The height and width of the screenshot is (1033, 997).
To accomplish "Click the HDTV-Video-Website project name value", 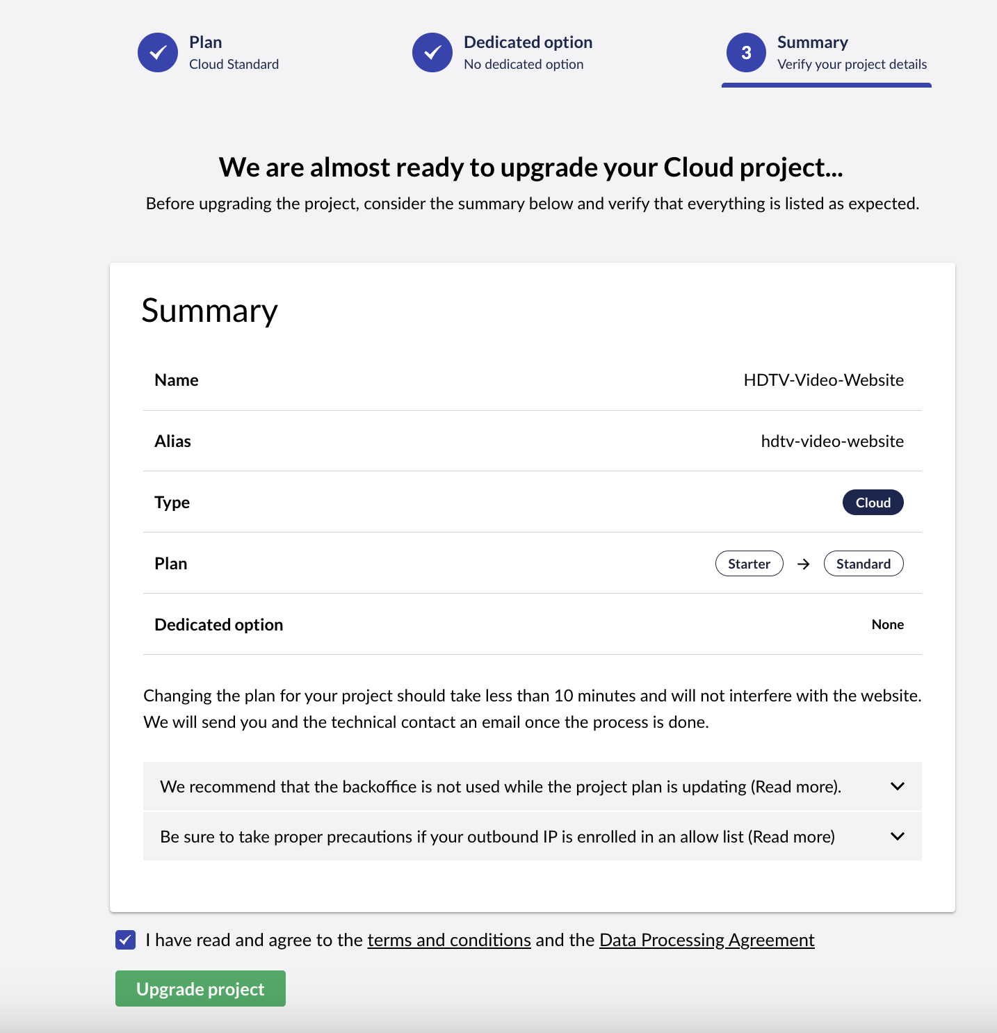I will point(824,380).
